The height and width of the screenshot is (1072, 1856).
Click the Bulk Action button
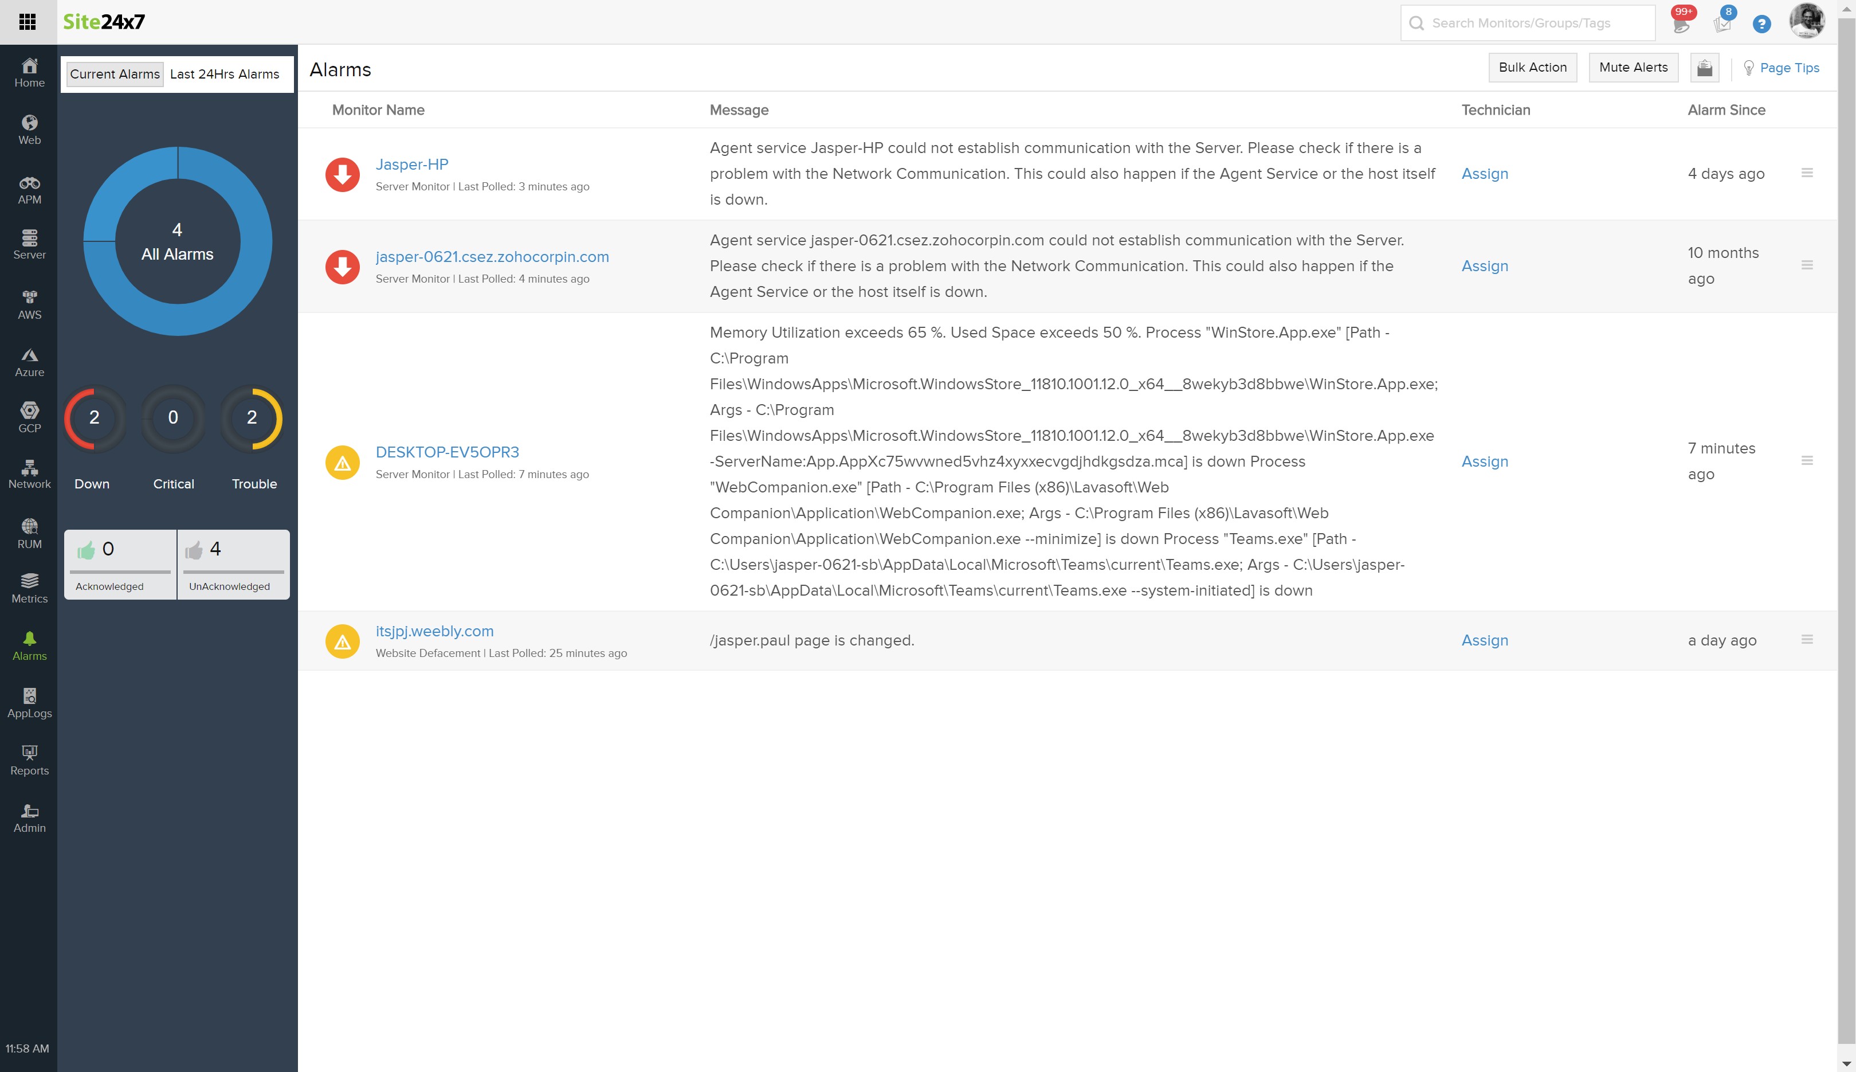tap(1532, 68)
